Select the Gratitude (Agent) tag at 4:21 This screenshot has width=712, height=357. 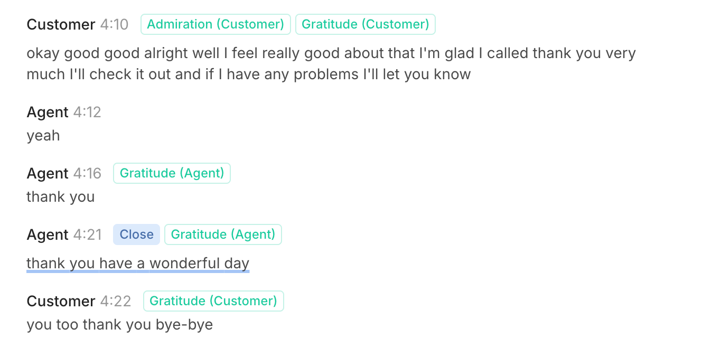223,234
